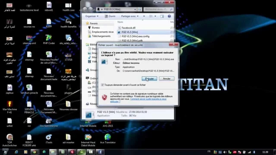Click the Explorer back navigation arrow
Image resolution: width=276 pixels, height=155 pixels.
[85, 9]
